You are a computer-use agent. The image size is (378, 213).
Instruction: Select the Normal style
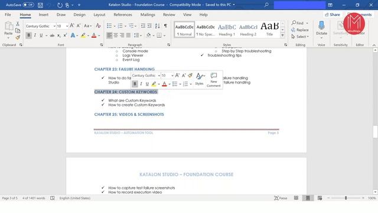(x=184, y=30)
